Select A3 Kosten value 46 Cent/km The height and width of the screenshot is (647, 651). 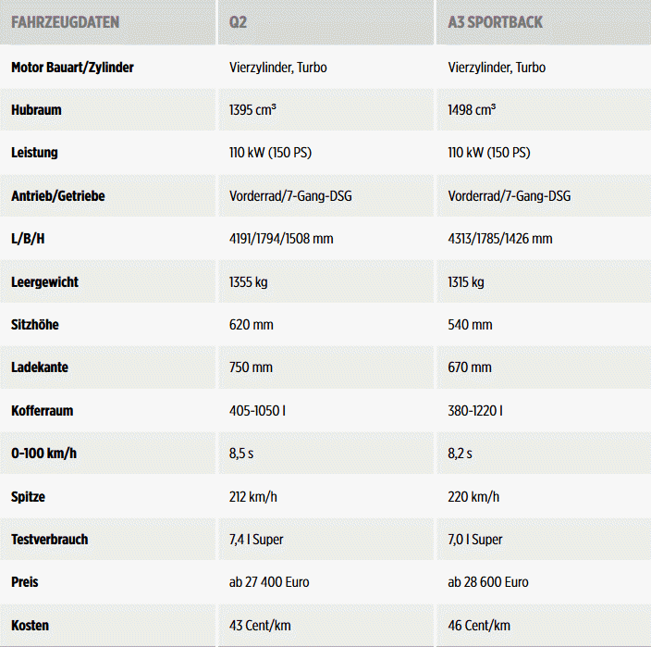tap(479, 626)
